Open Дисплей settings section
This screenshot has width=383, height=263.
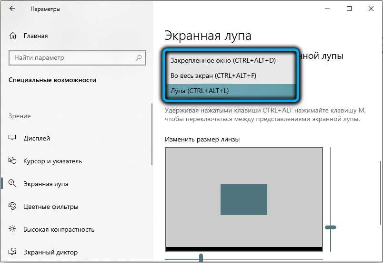[x=37, y=138]
